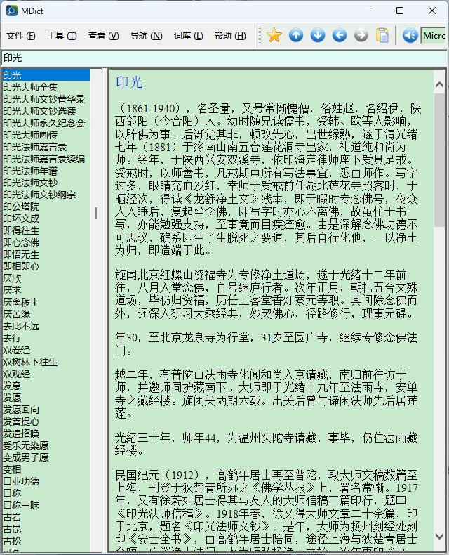449x555 pixels.
Task: Click the grayed forward arrow icon
Action: [x=361, y=35]
